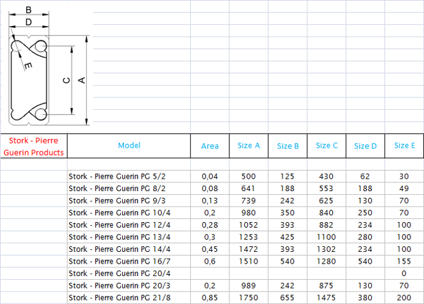This screenshot has height=304, width=424.
Task: Click Size C value 1475
Action: point(326,298)
